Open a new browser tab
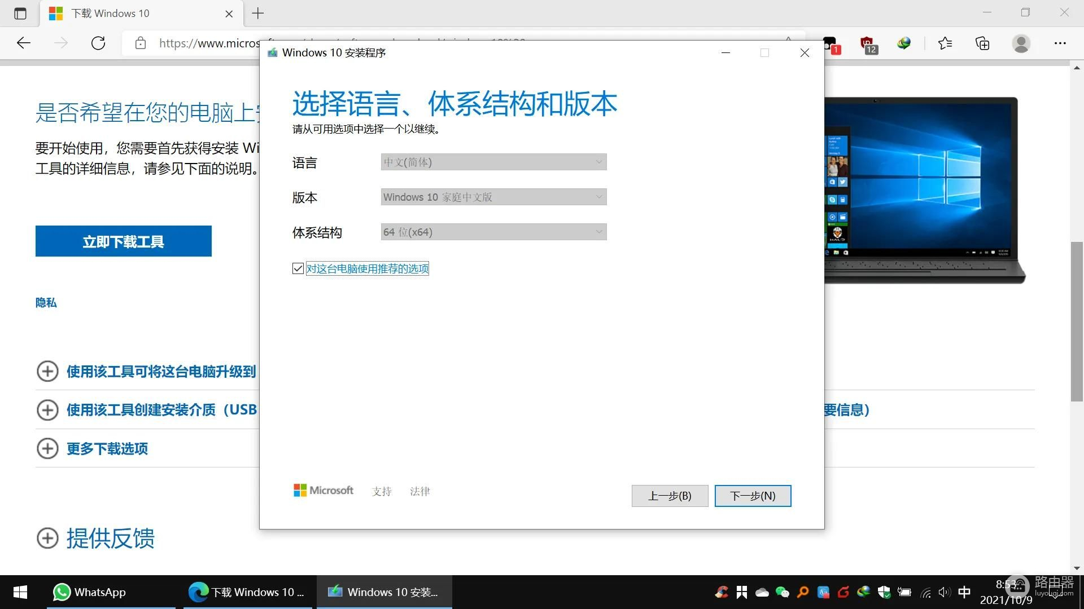The image size is (1084, 609). 258,14
